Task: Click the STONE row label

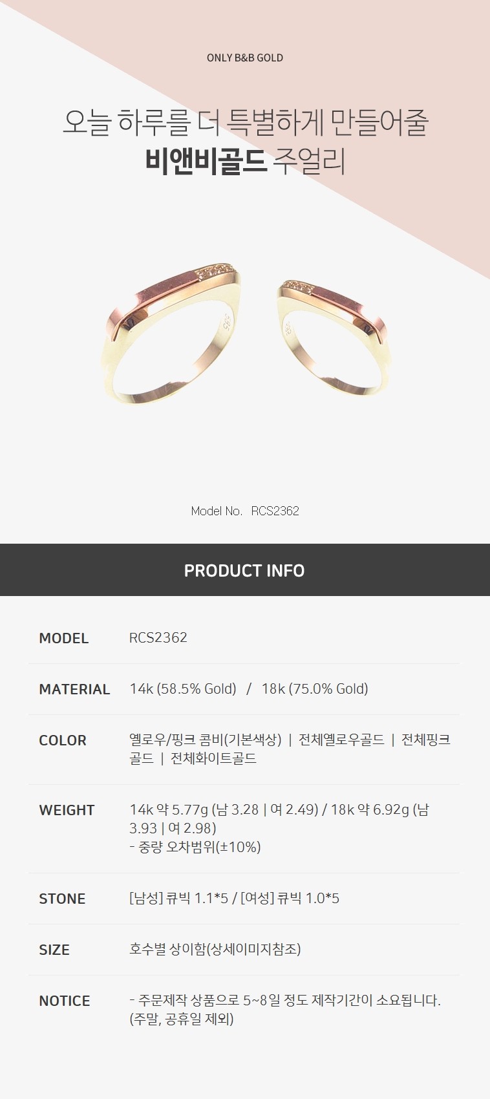Action: 62,899
